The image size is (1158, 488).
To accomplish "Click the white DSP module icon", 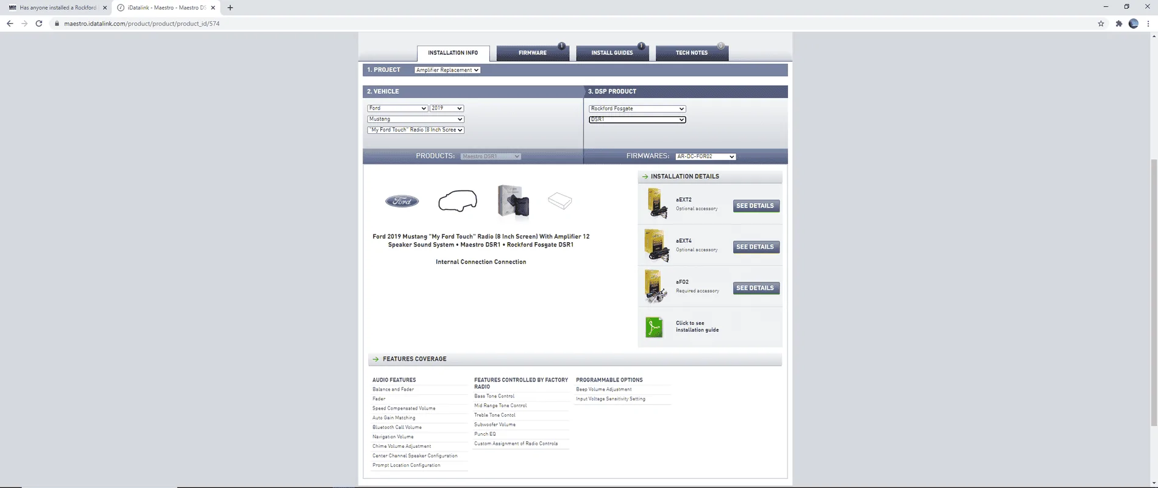I will [x=559, y=201].
